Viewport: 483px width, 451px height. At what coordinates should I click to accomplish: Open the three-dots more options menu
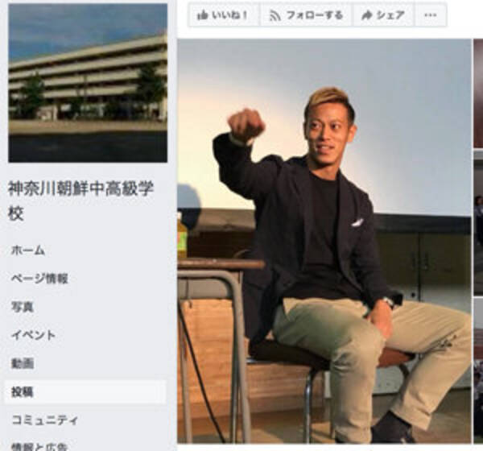pos(431,14)
